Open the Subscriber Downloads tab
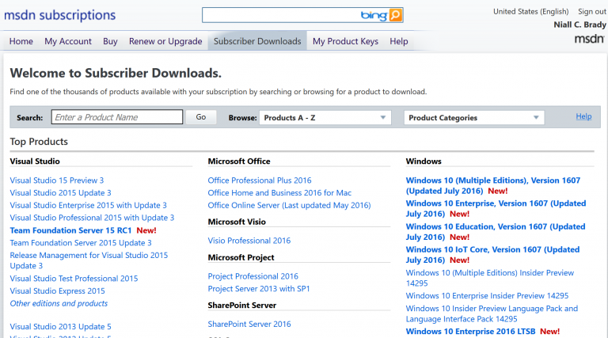 click(257, 41)
